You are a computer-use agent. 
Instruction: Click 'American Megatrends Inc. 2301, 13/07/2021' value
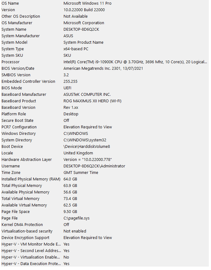click(103, 69)
